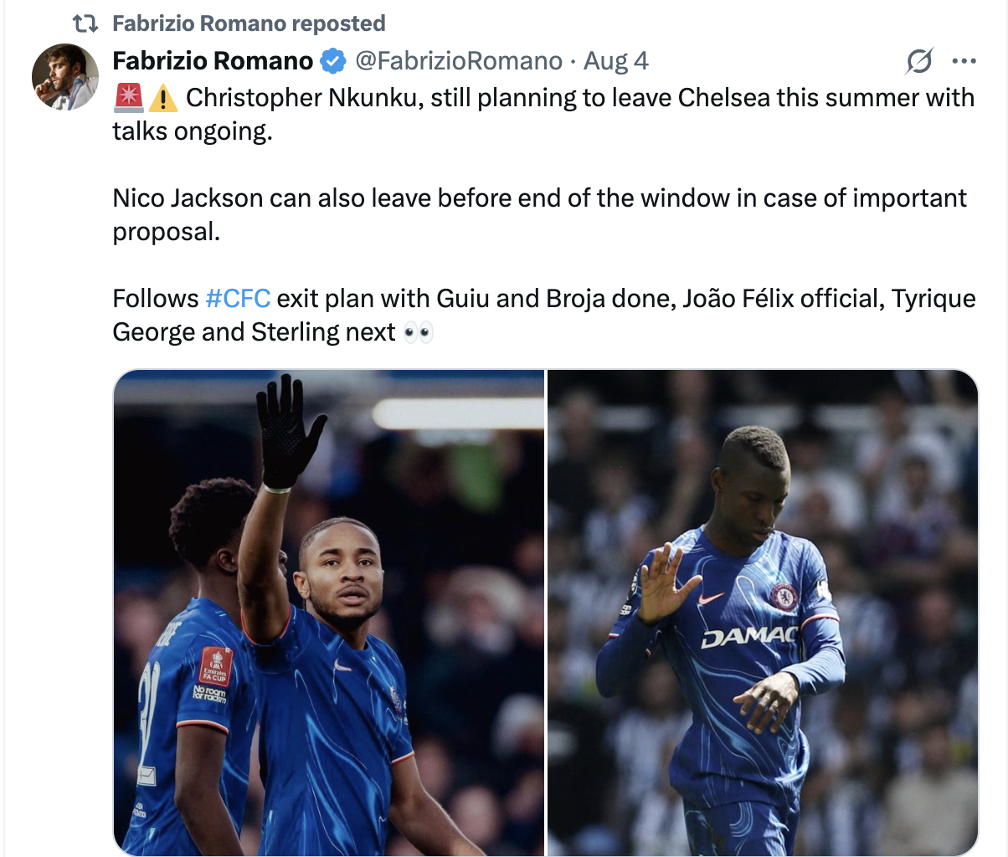
Task: Open the @FabrizioRomano handle link
Action: pos(459,61)
